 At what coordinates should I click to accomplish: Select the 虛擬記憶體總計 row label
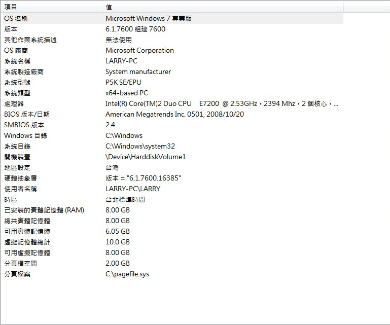pyautogui.click(x=27, y=242)
